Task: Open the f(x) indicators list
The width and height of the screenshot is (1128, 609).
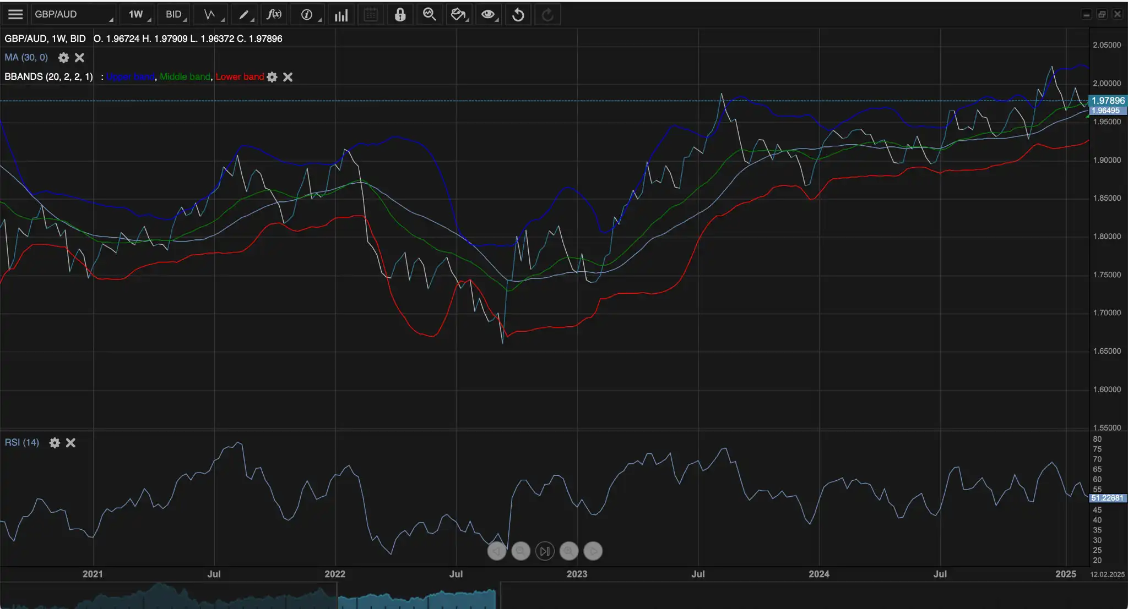Action: click(x=274, y=14)
